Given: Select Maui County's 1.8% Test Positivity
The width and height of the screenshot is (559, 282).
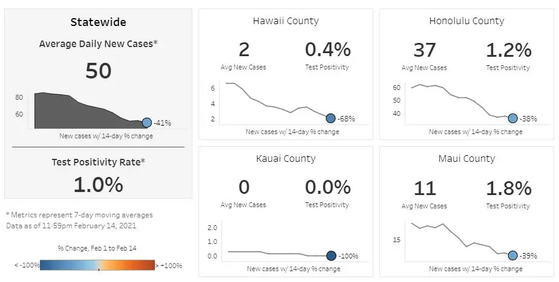Looking at the screenshot, I should click(509, 188).
